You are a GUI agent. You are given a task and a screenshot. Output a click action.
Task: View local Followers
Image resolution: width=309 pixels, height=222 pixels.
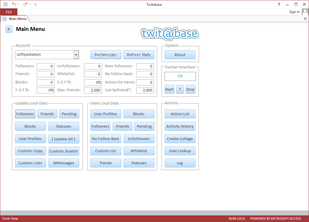coord(100,126)
